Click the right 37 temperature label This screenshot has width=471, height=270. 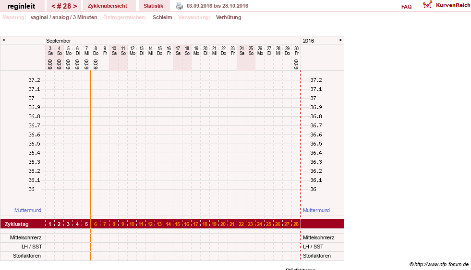pyautogui.click(x=313, y=98)
